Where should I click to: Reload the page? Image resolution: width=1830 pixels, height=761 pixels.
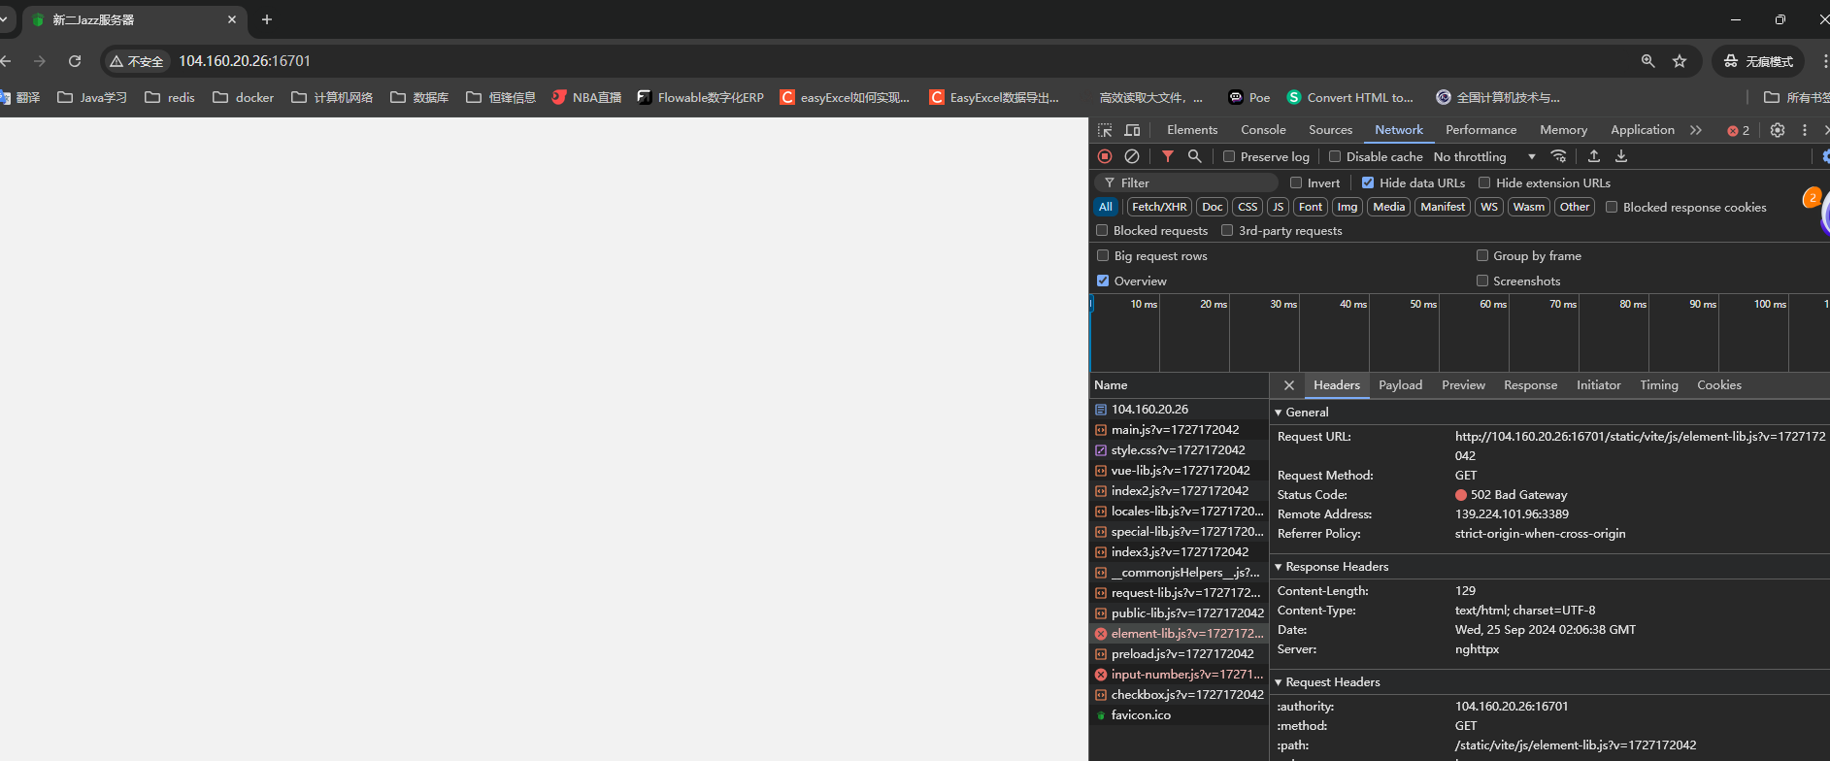[75, 61]
